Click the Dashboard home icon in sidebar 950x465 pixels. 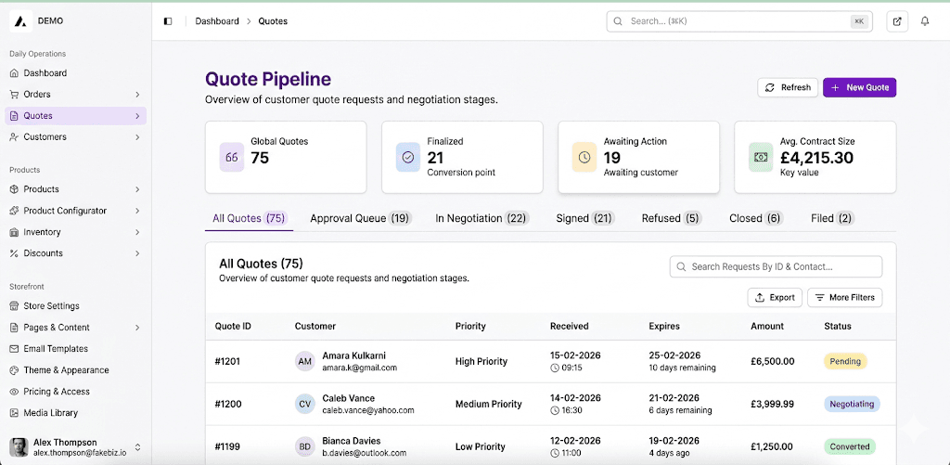tap(15, 73)
